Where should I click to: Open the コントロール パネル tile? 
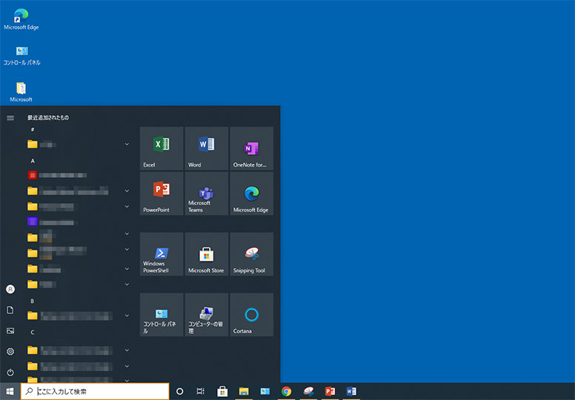point(162,315)
